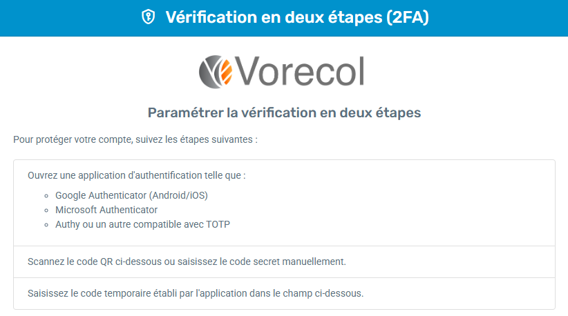
Task: Click the 'Paramétrer la vérification en deux étapes' heading
Action: pyautogui.click(x=284, y=112)
